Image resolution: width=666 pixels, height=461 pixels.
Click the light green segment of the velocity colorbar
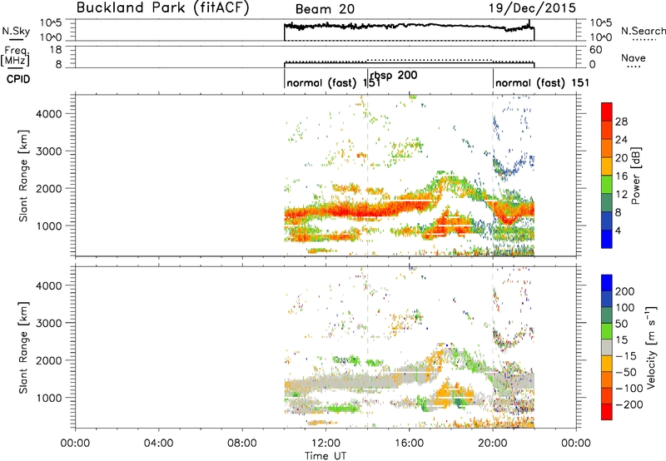tap(607, 331)
